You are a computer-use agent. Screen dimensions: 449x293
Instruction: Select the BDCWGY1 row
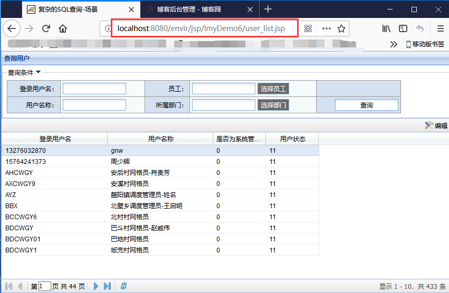tap(160, 250)
